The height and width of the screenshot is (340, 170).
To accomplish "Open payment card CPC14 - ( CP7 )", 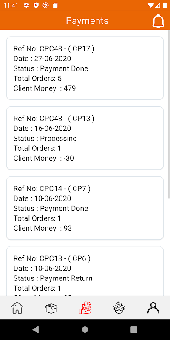I will [x=85, y=208].
